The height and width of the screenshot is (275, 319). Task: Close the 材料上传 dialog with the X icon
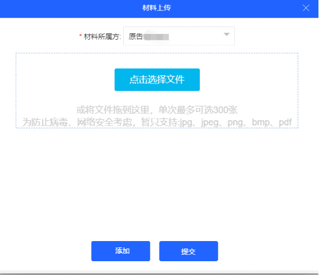(x=306, y=8)
